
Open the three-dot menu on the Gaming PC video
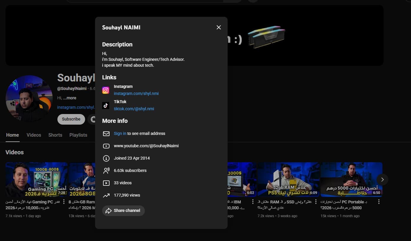64,202
